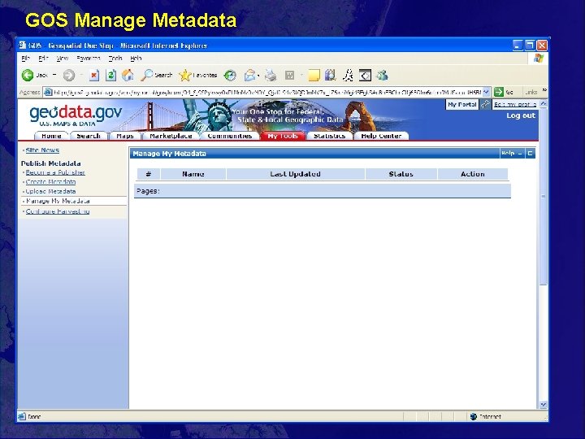This screenshot has height=439, width=585.
Task: Click the Log out link
Action: click(x=521, y=115)
